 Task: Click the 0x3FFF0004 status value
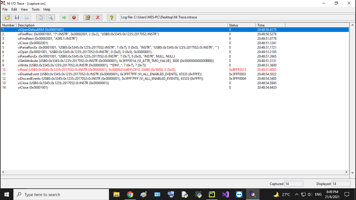click(238, 79)
